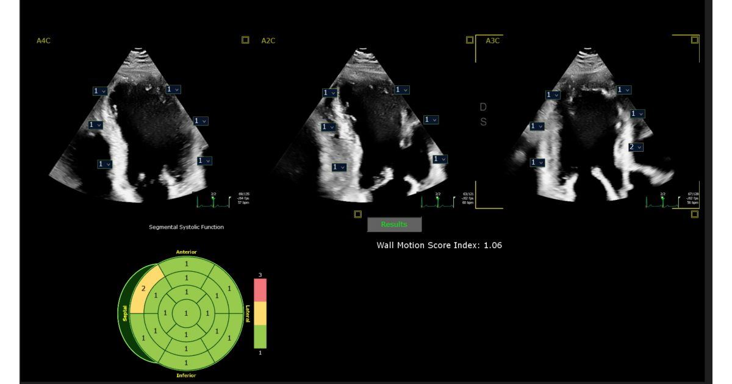Click the square icon beside the A2C label
The height and width of the screenshot is (384, 732).
coord(470,40)
